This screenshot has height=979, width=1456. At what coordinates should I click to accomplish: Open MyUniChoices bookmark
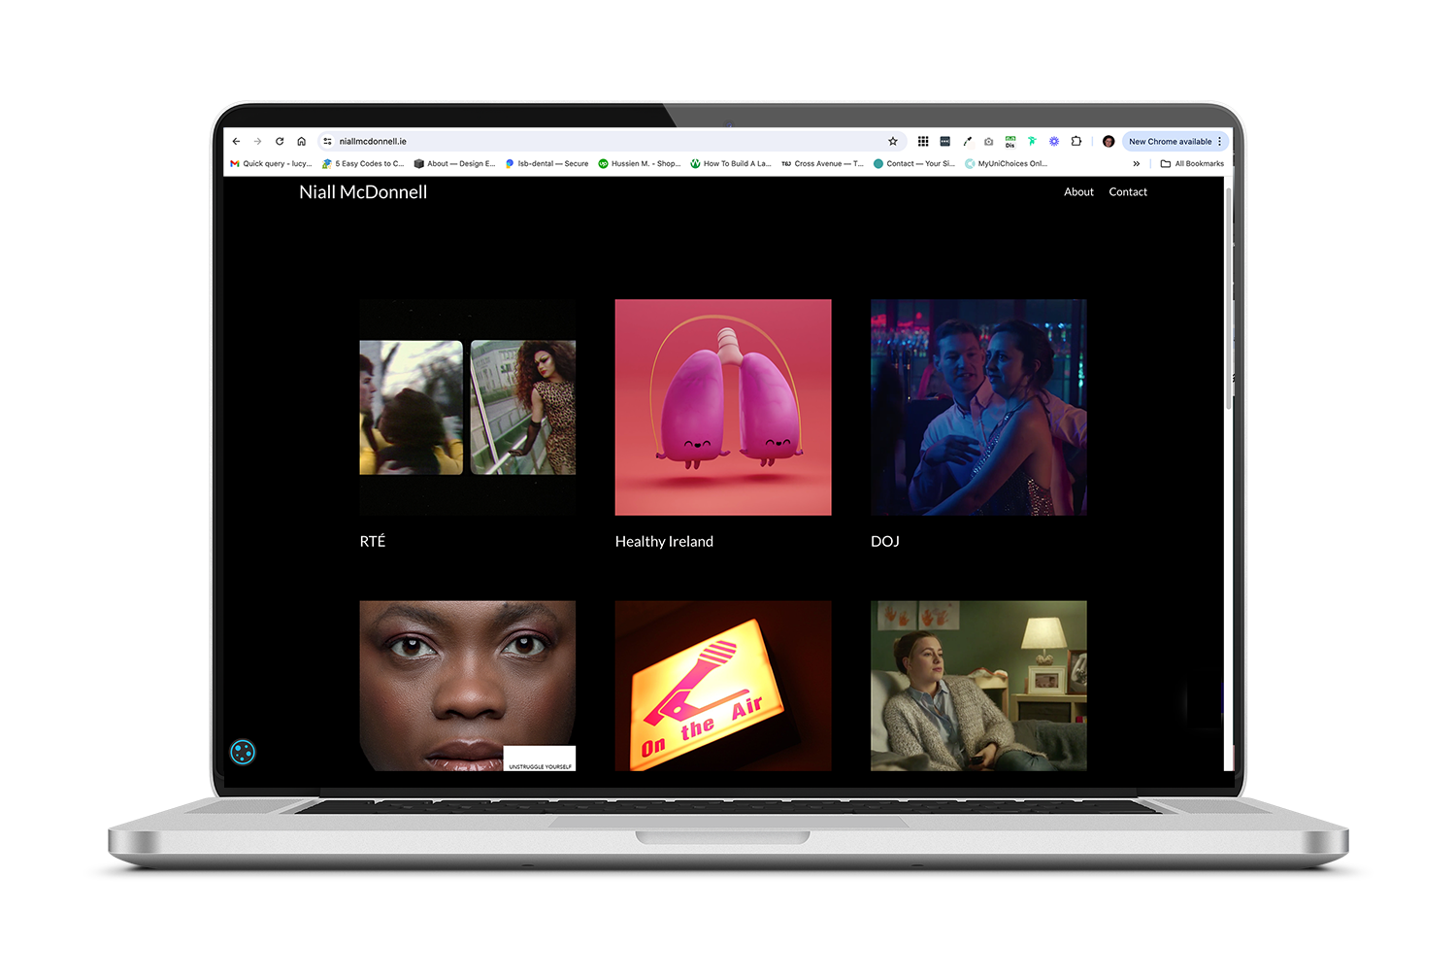click(x=1006, y=163)
